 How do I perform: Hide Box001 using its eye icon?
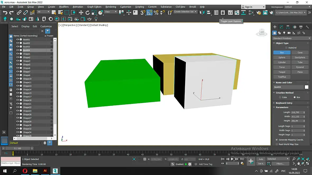tap(18, 40)
